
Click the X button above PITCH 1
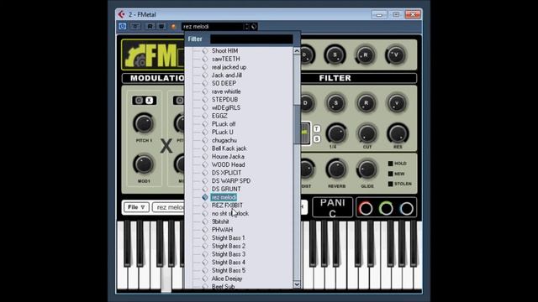pos(150,101)
